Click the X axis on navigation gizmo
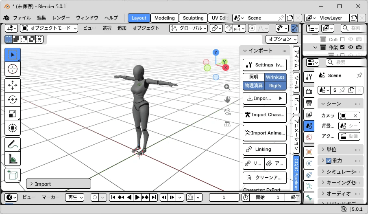This screenshot has height=214, width=368. pos(226,68)
